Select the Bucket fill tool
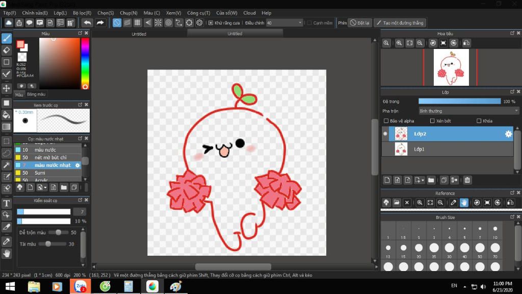 7,115
